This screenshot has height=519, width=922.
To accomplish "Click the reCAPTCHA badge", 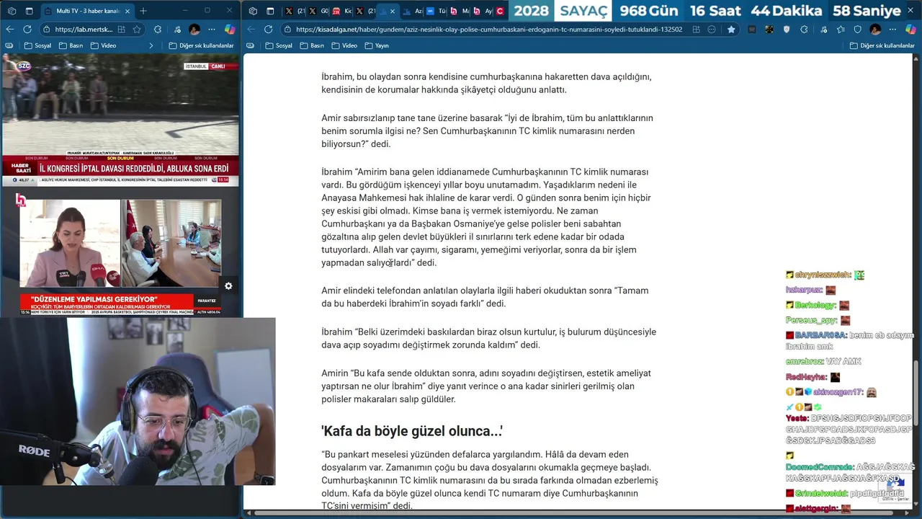I will pos(896,489).
